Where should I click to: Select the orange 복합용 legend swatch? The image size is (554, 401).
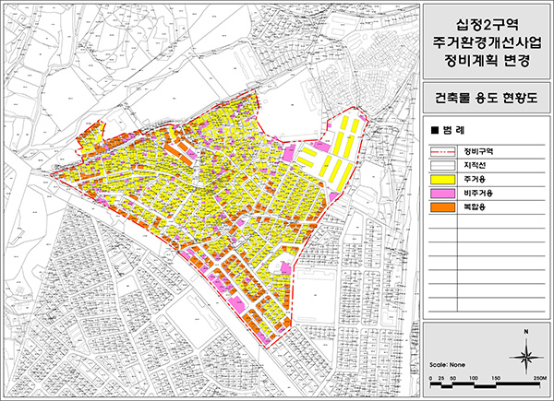(443, 210)
